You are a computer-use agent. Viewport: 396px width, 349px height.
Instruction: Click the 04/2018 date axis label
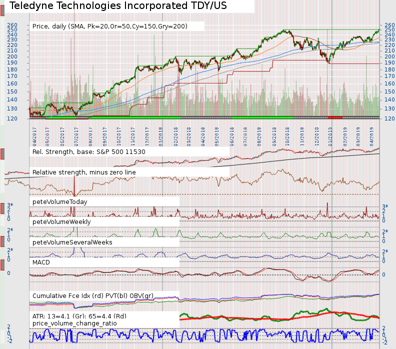(203, 136)
